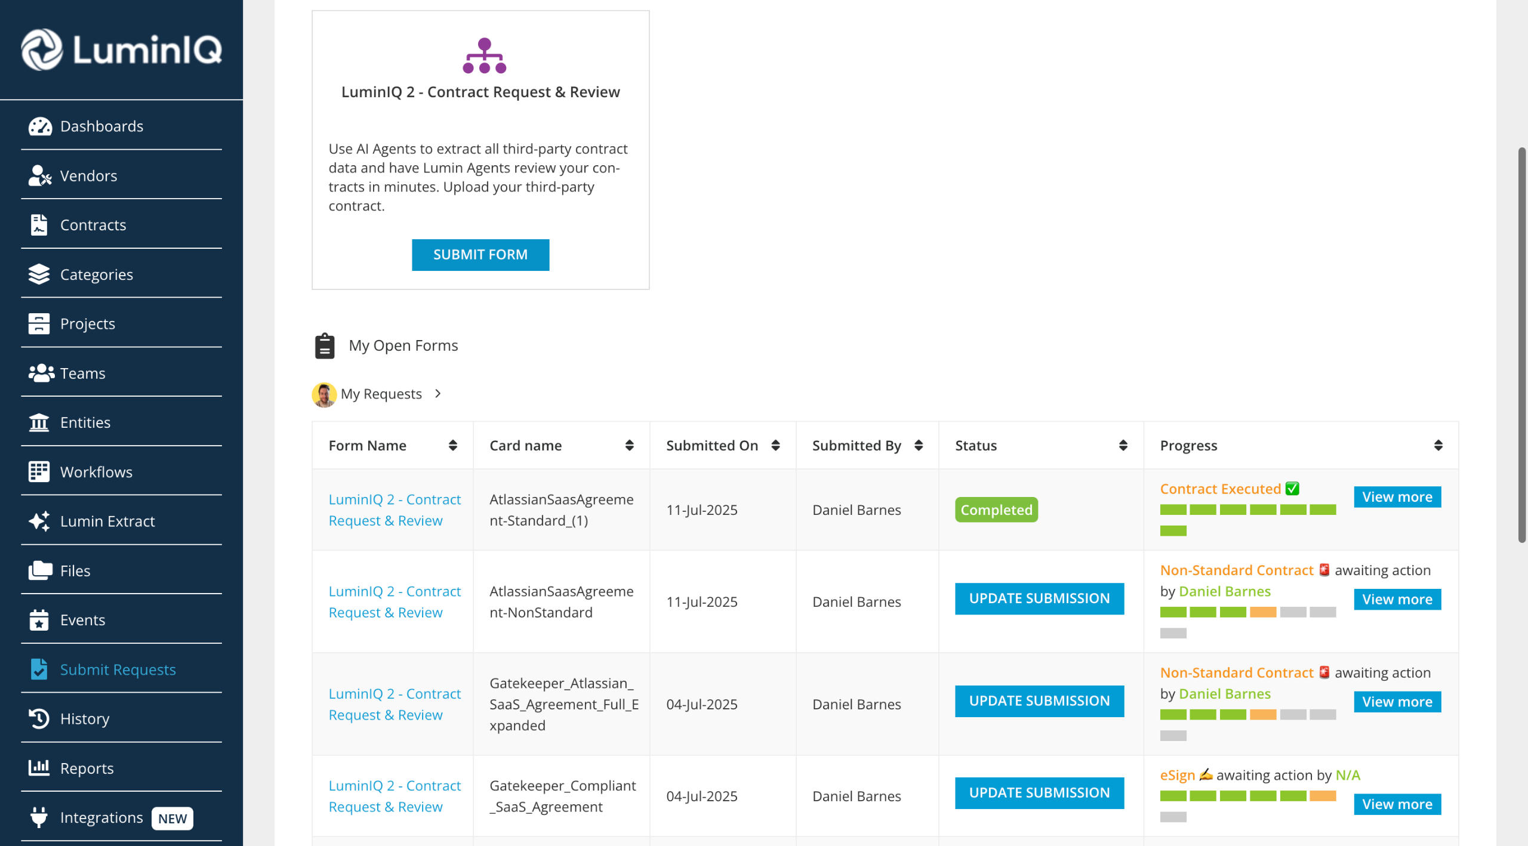Open the Submit Requests sidebar item
Viewport: 1528px width, 846px height.
point(118,669)
